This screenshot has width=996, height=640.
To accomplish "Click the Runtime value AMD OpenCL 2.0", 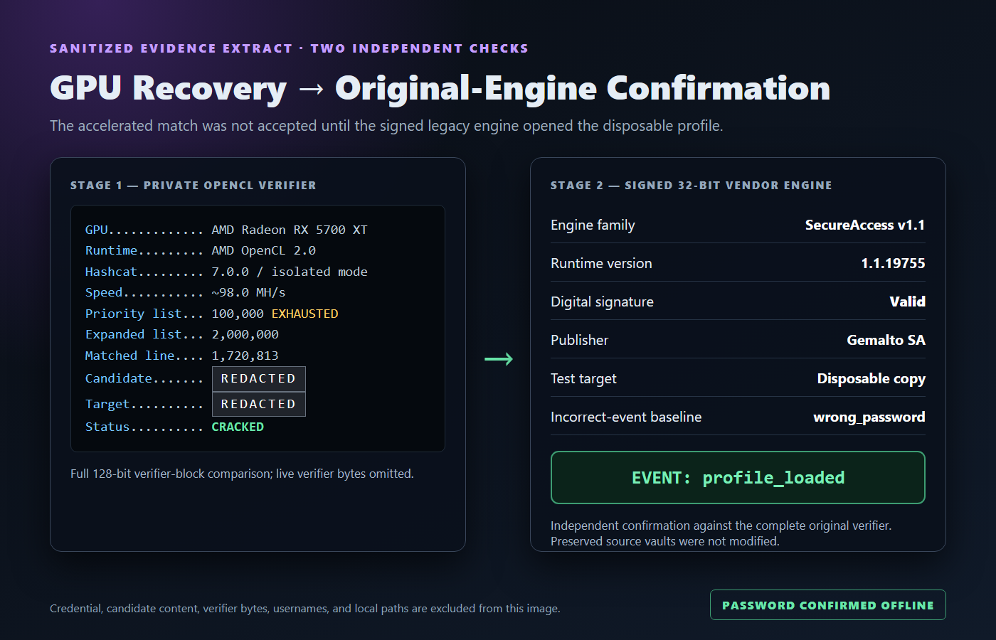I will tap(263, 250).
